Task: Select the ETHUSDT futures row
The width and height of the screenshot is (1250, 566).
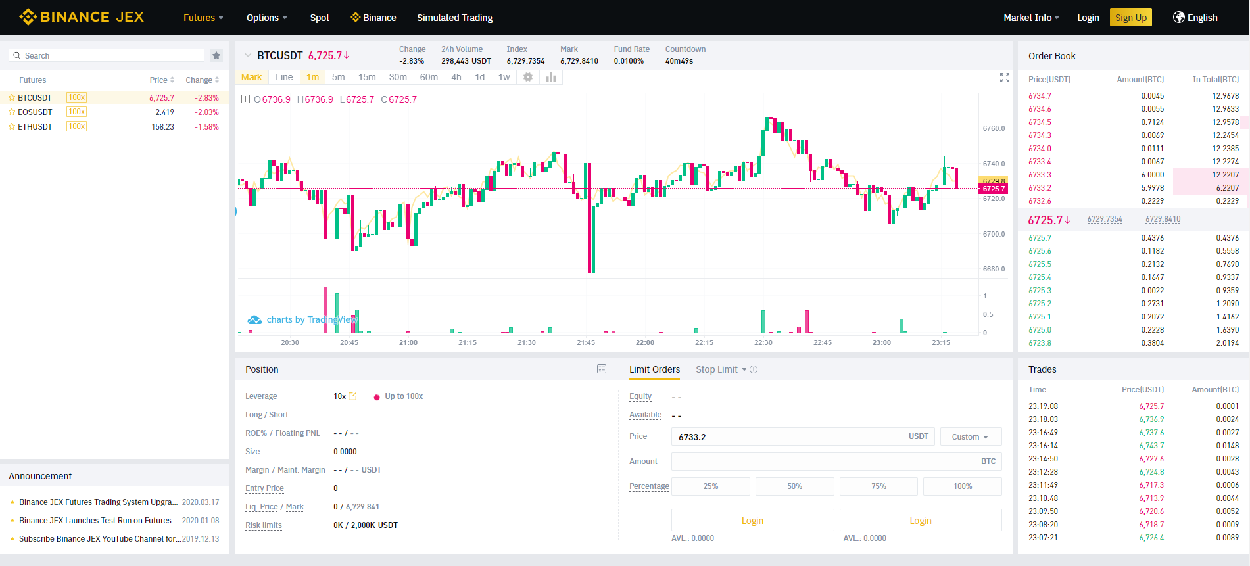Action: tap(114, 127)
